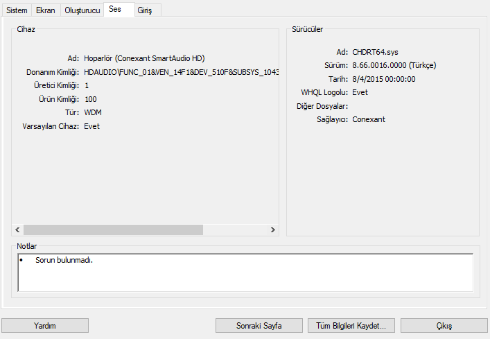490x339 pixels.
Task: Click the Conexant provider value
Action: [x=368, y=119]
